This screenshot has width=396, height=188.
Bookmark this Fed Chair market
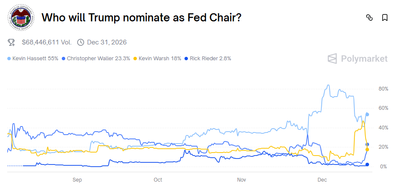tap(385, 18)
